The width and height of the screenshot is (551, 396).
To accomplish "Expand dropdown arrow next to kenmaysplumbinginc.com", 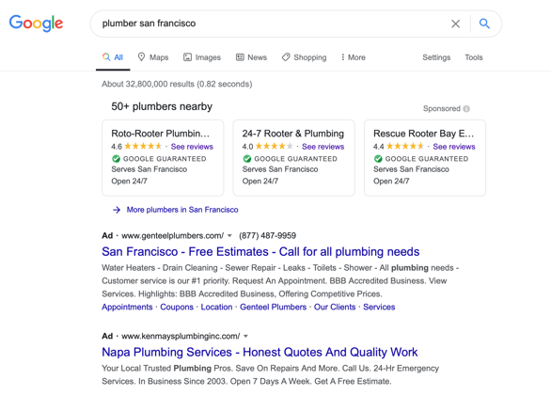I will coord(245,336).
